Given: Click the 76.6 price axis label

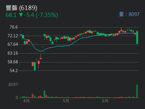Looking at the screenshot, I should [x=14, y=27].
